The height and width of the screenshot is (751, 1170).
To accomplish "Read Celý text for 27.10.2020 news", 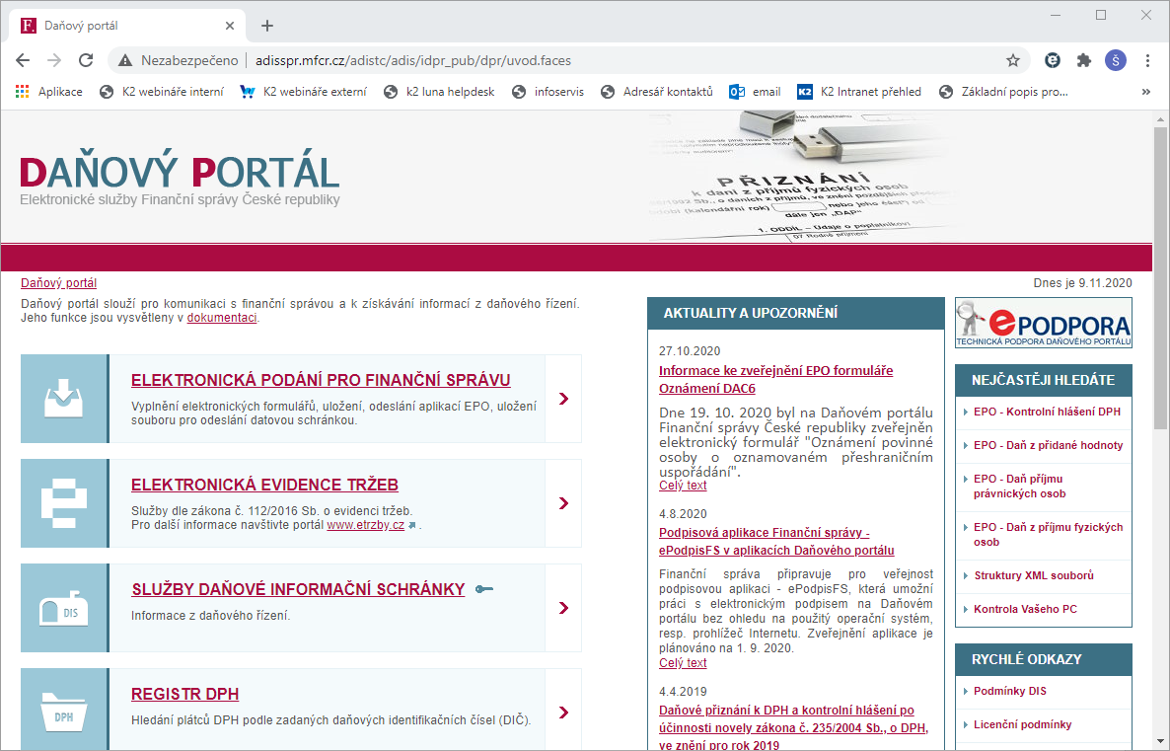I will point(683,486).
